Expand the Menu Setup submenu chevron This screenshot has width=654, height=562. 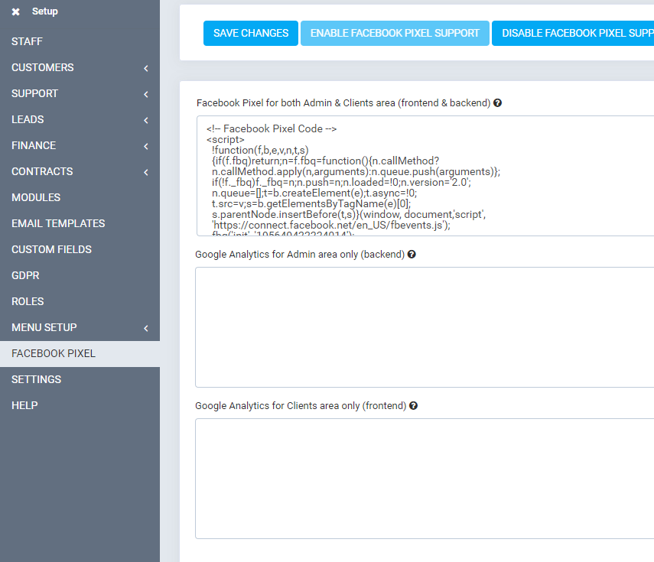click(x=146, y=328)
